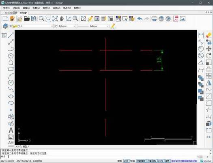Expand the ByLayer linetype dropdown
Viewport: 213px width, 163px height.
pos(93,26)
